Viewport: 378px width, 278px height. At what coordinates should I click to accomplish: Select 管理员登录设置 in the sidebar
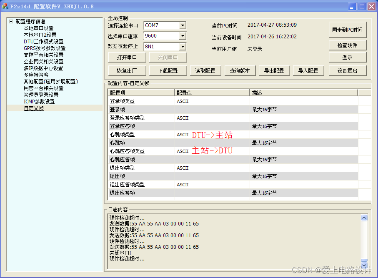[41, 95]
